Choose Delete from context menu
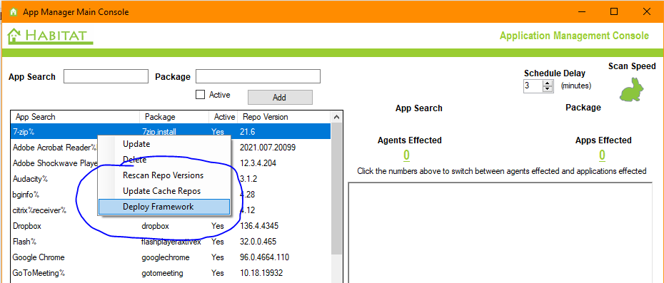Viewport: 664px width, 283px height. (164, 160)
